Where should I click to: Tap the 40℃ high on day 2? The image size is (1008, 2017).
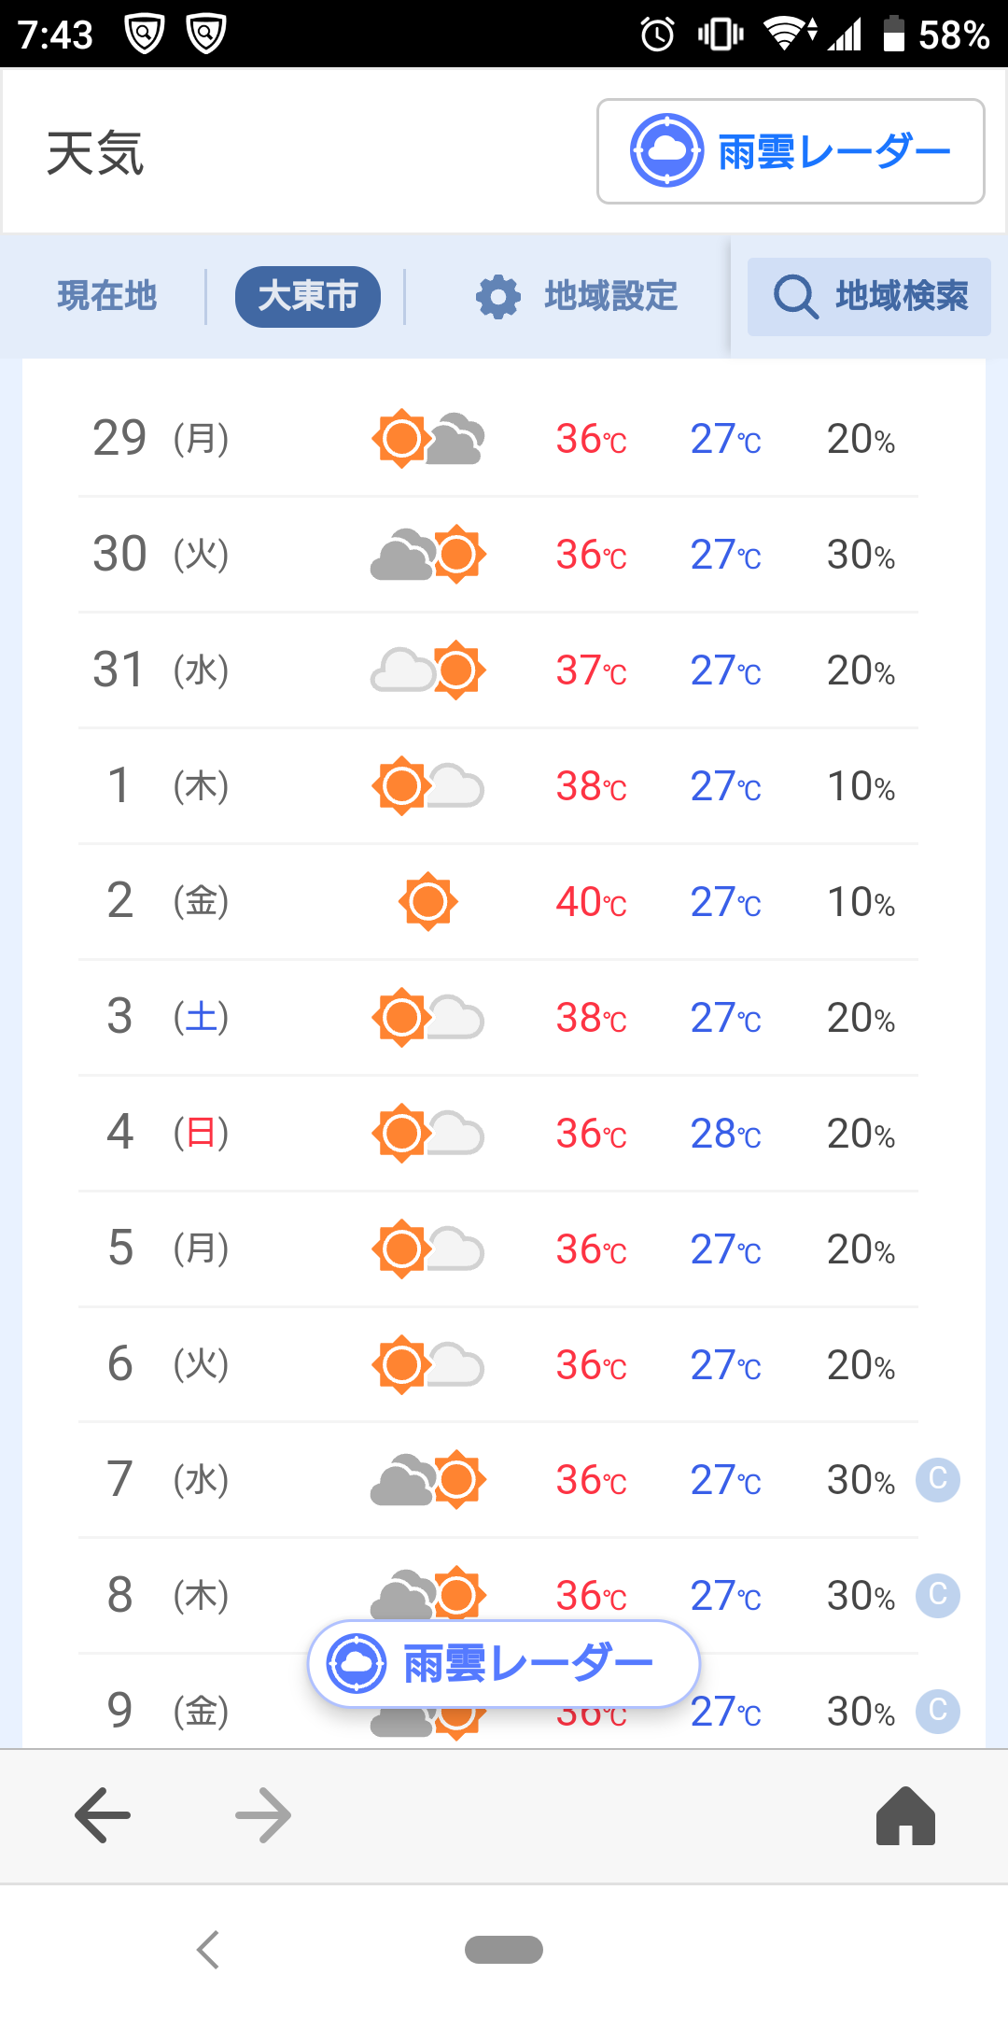592,902
